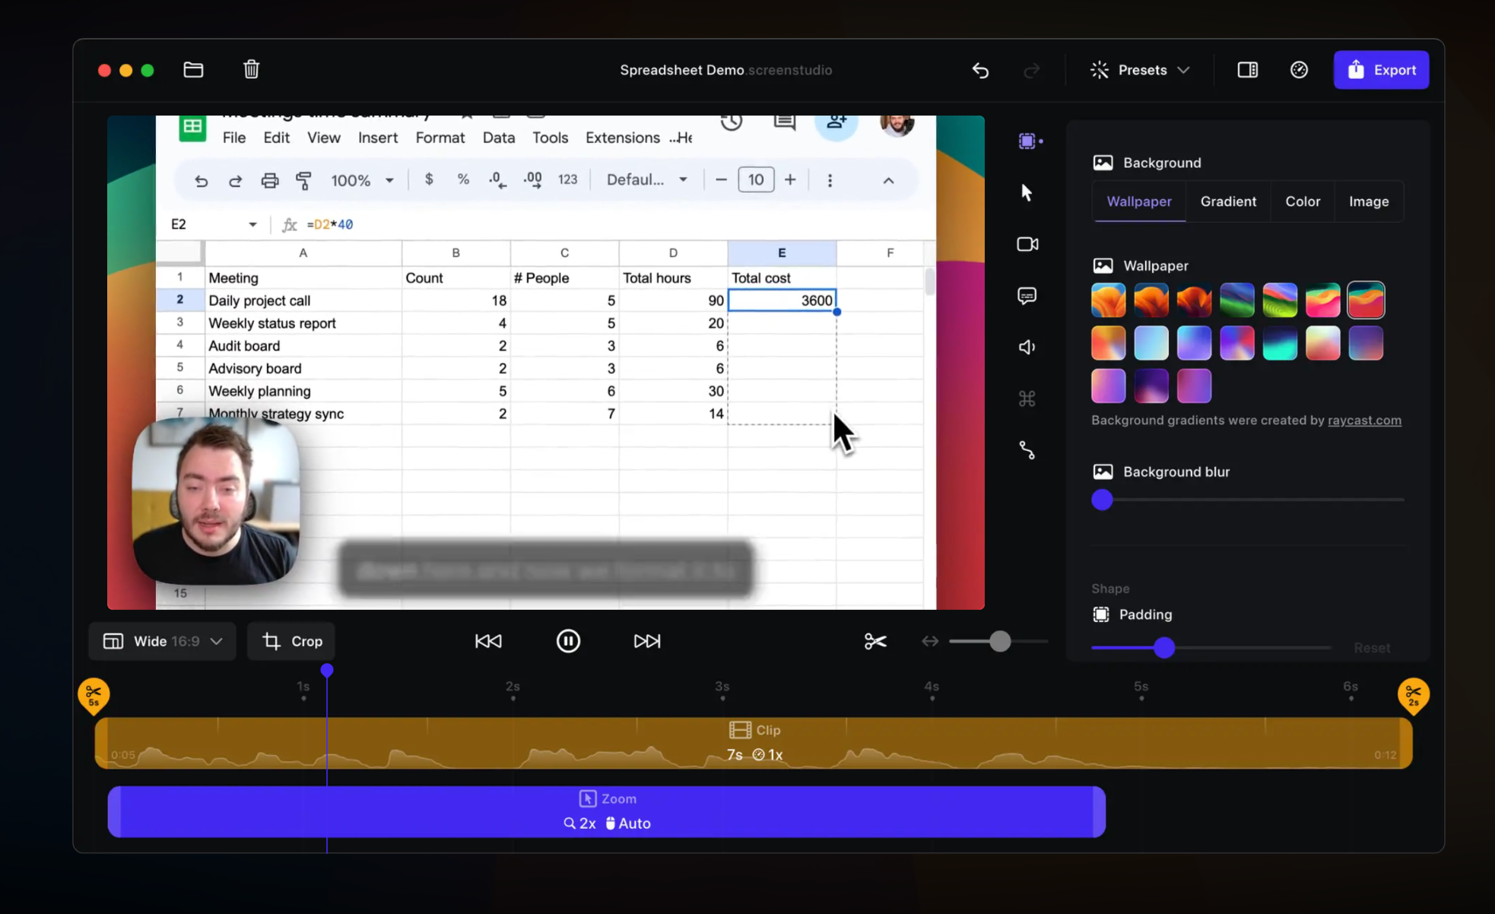1495x914 pixels.
Task: Click the playhead marker on the timeline
Action: point(327,670)
